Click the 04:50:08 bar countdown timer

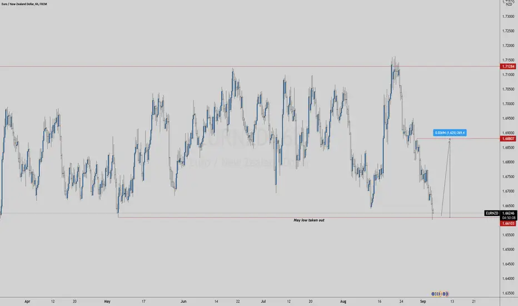point(508,218)
